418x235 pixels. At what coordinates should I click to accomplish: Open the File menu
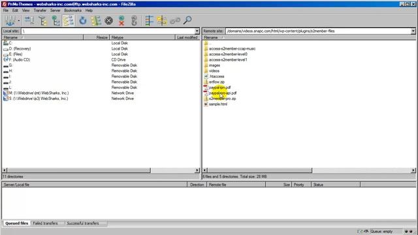[x=6, y=10]
